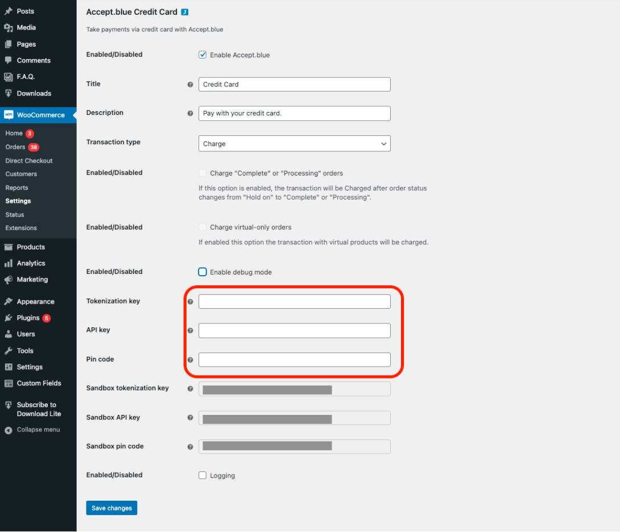This screenshot has width=620, height=532.
Task: Click the Media icon in sidebar
Action: 9,28
